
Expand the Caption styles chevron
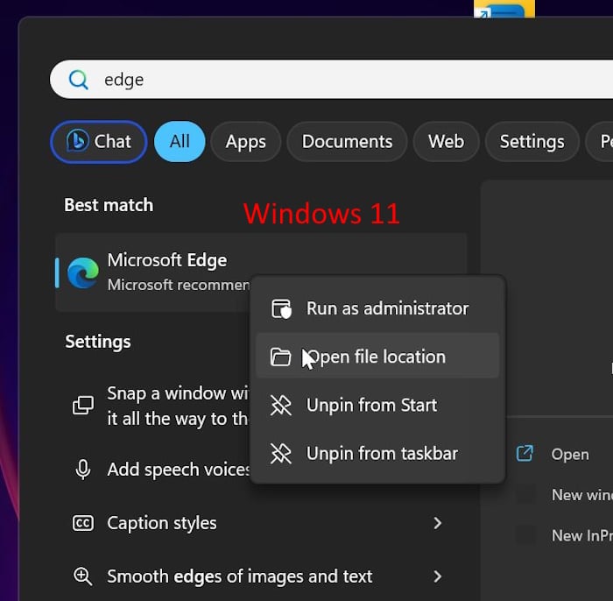(x=438, y=523)
